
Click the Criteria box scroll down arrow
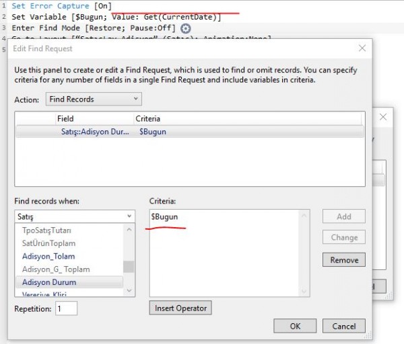(304, 291)
